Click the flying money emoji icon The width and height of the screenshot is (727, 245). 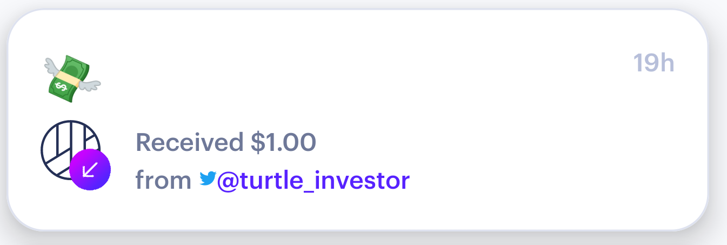pos(72,78)
